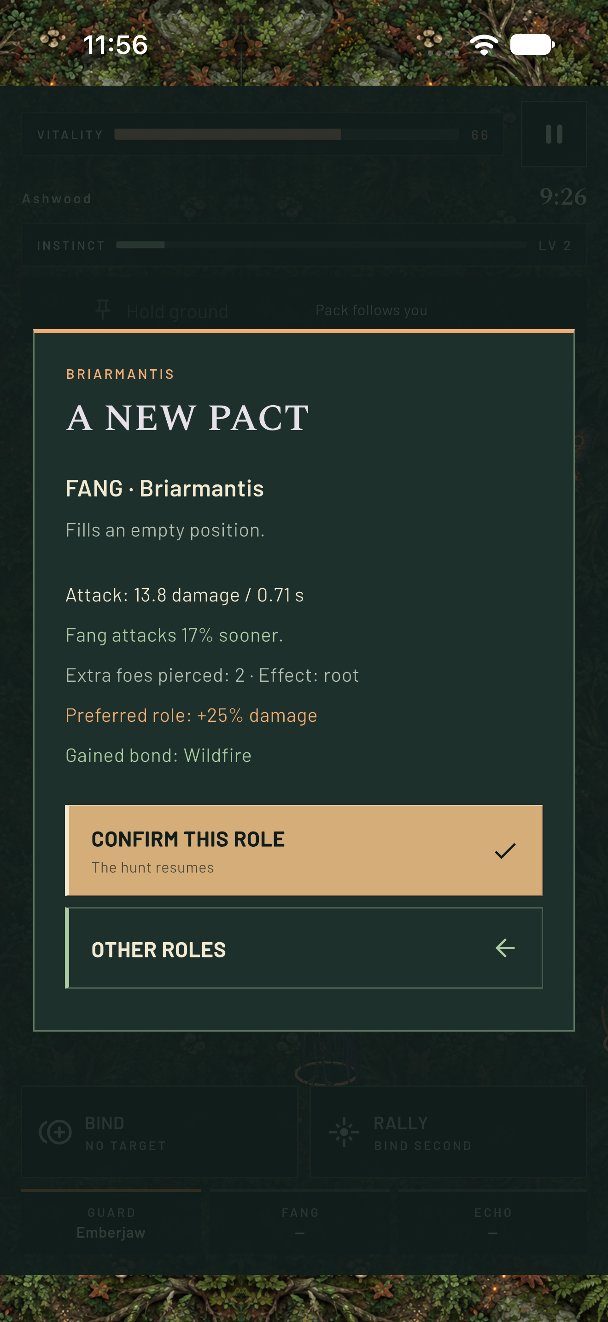Tap the battery status icon

[x=532, y=45]
